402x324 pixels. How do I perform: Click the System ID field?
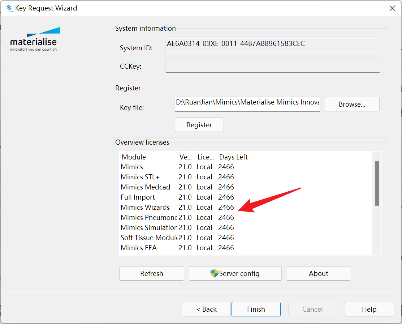(x=272, y=46)
